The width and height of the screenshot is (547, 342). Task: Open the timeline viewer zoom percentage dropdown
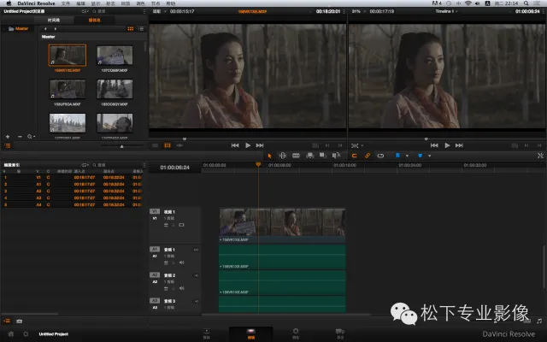point(358,11)
